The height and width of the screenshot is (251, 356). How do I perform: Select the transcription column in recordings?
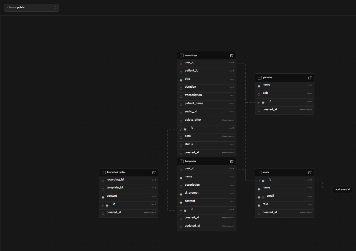tap(193, 95)
